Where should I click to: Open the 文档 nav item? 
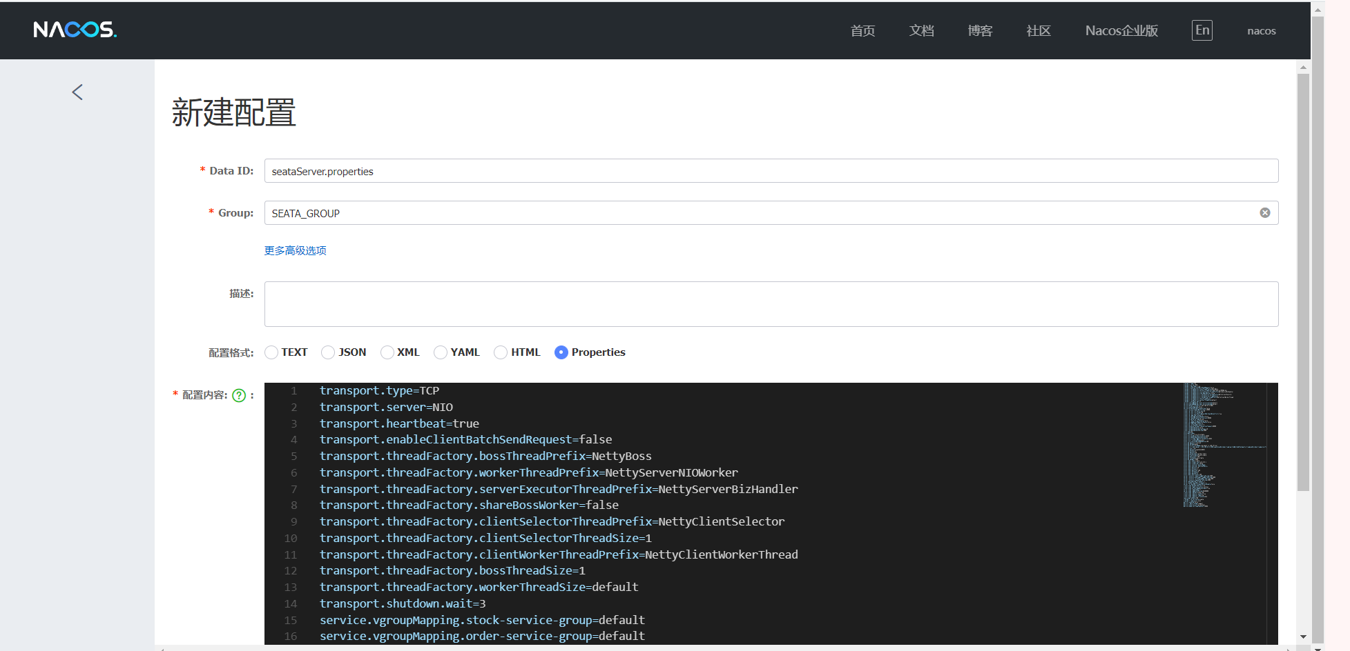click(x=921, y=31)
